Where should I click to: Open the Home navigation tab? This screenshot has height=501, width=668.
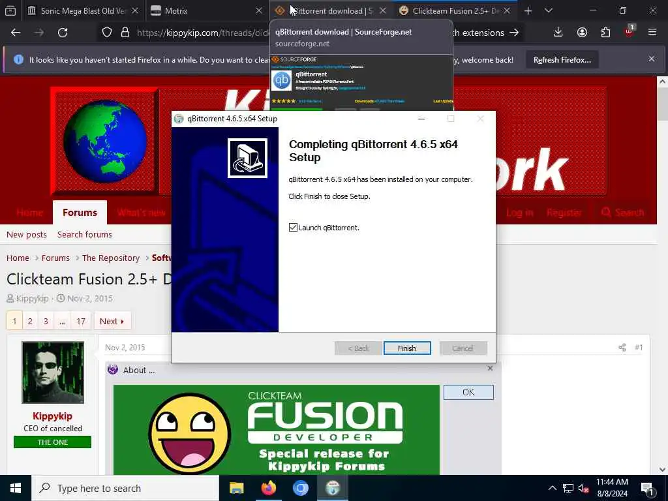pyautogui.click(x=30, y=212)
